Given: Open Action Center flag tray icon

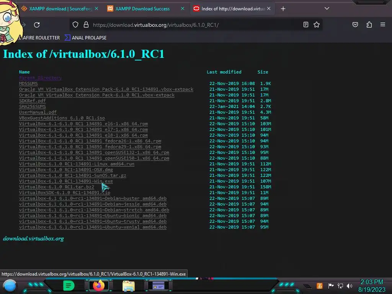Looking at the screenshot, I should pos(331,286).
